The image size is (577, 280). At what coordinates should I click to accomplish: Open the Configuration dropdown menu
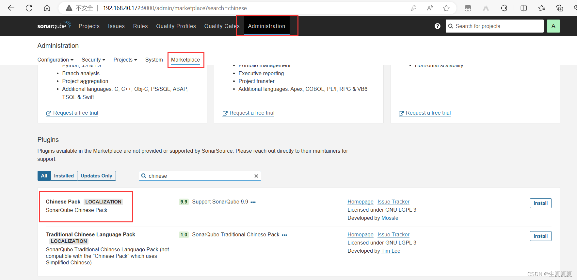click(x=56, y=60)
